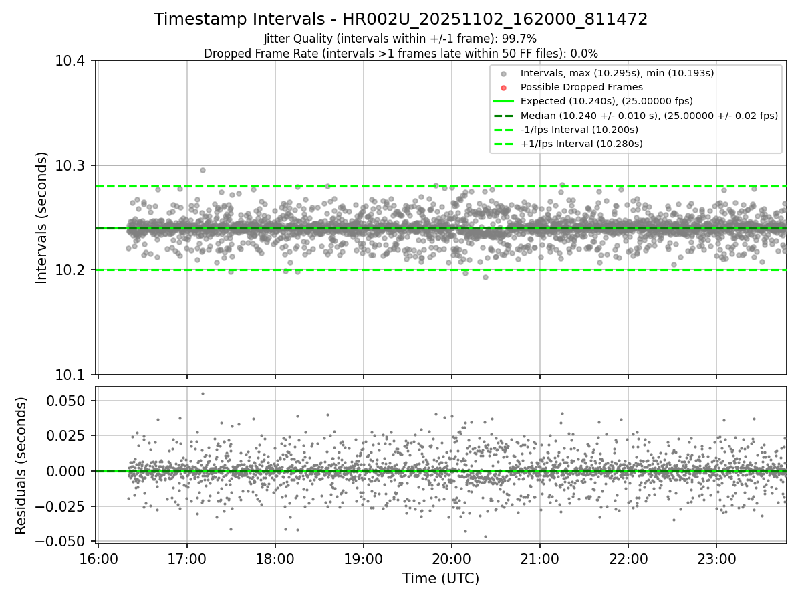
Task: Click the '10.1' y-axis tick label
Action: click(x=71, y=375)
